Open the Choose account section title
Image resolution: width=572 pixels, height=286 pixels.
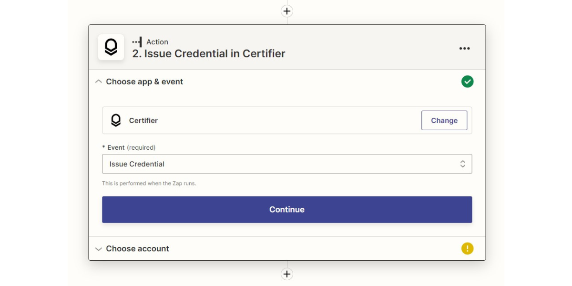pos(137,248)
